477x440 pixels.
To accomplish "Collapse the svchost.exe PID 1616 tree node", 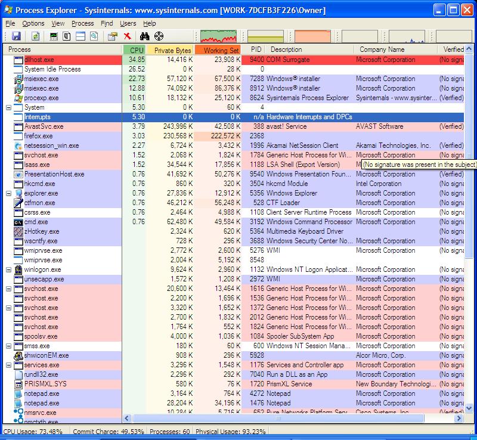I will [x=8, y=289].
